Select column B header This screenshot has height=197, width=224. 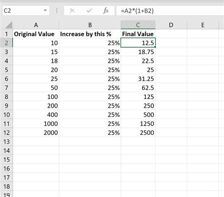pos(90,25)
